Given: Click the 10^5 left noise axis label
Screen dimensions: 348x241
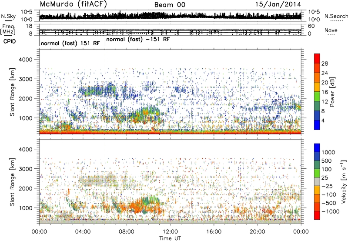Looking at the screenshot, I should pos(27,12).
